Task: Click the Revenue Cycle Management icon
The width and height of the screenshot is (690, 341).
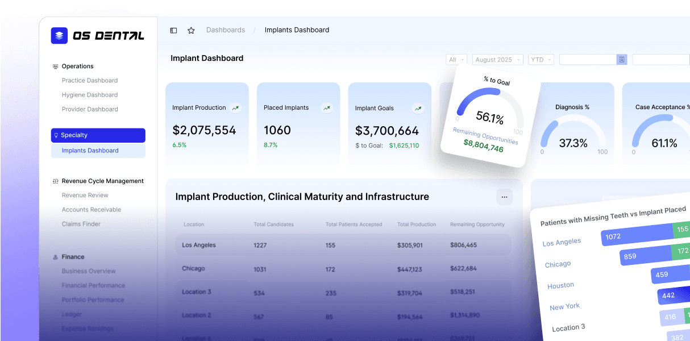Action: click(55, 181)
